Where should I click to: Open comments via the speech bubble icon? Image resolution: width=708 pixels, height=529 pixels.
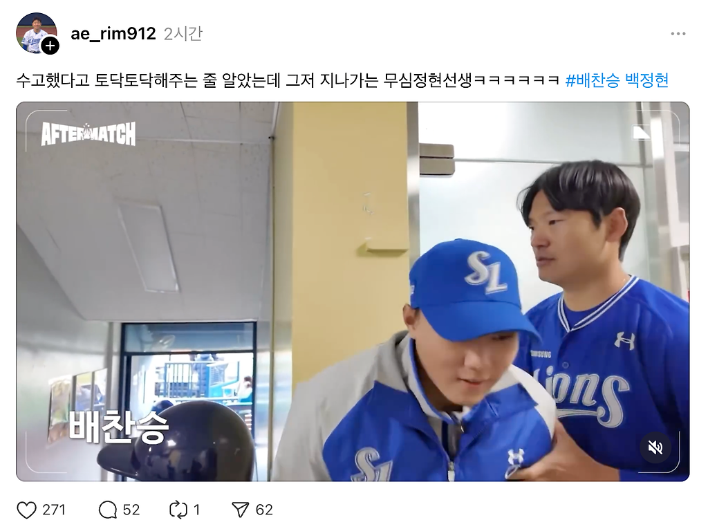[x=108, y=510]
